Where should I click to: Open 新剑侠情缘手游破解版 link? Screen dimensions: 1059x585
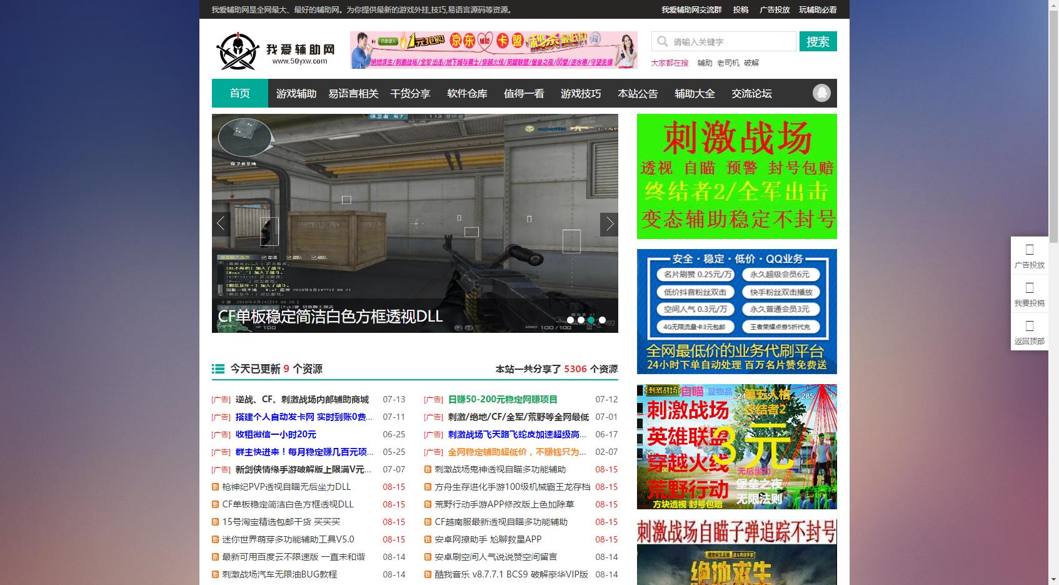303,469
